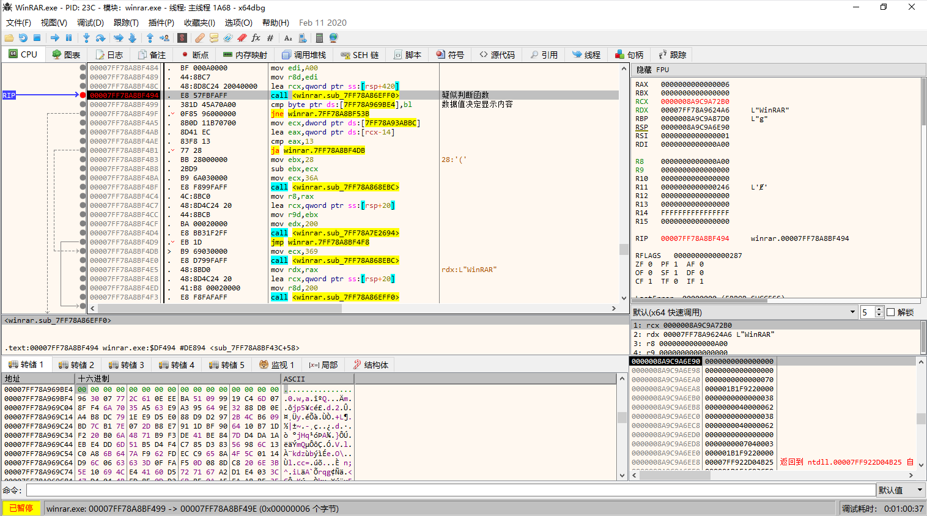Open the 插件(P) menu
The width and height of the screenshot is (927, 516).
click(x=161, y=23)
